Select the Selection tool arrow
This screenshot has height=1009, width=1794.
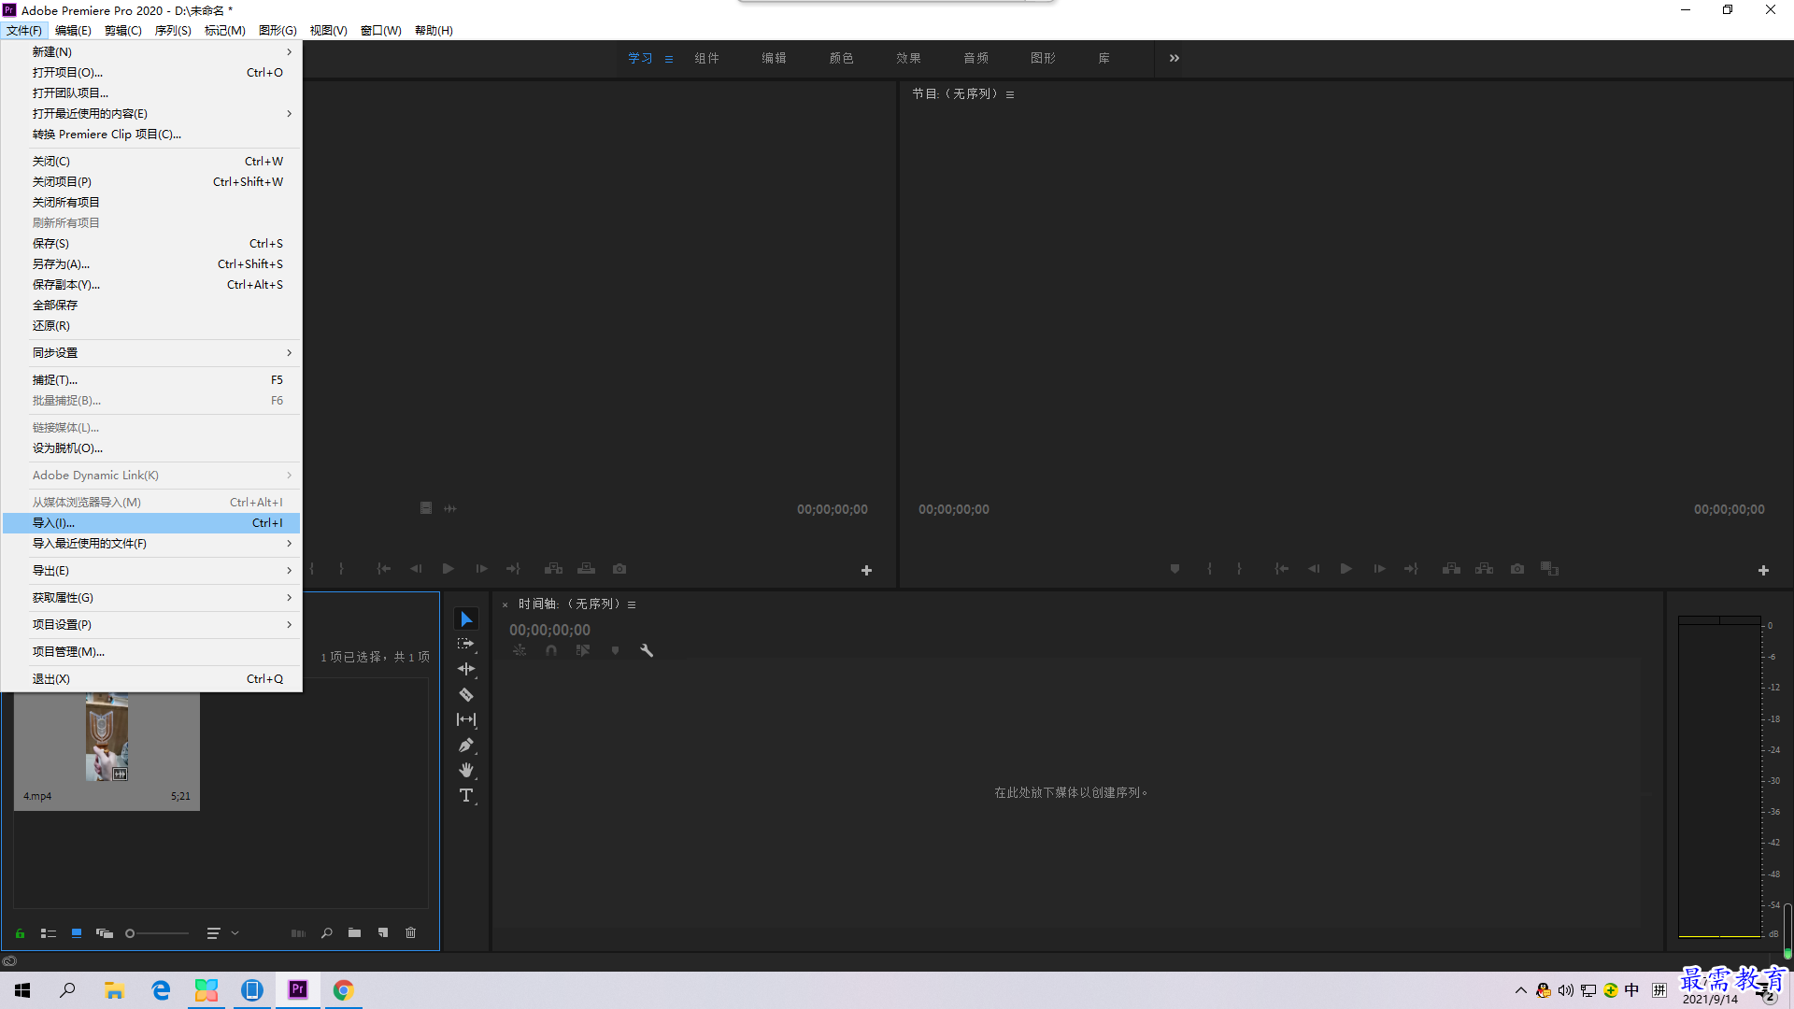466,619
